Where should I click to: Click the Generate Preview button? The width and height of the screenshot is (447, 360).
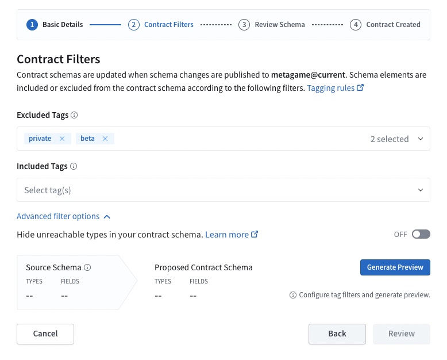pyautogui.click(x=395, y=267)
